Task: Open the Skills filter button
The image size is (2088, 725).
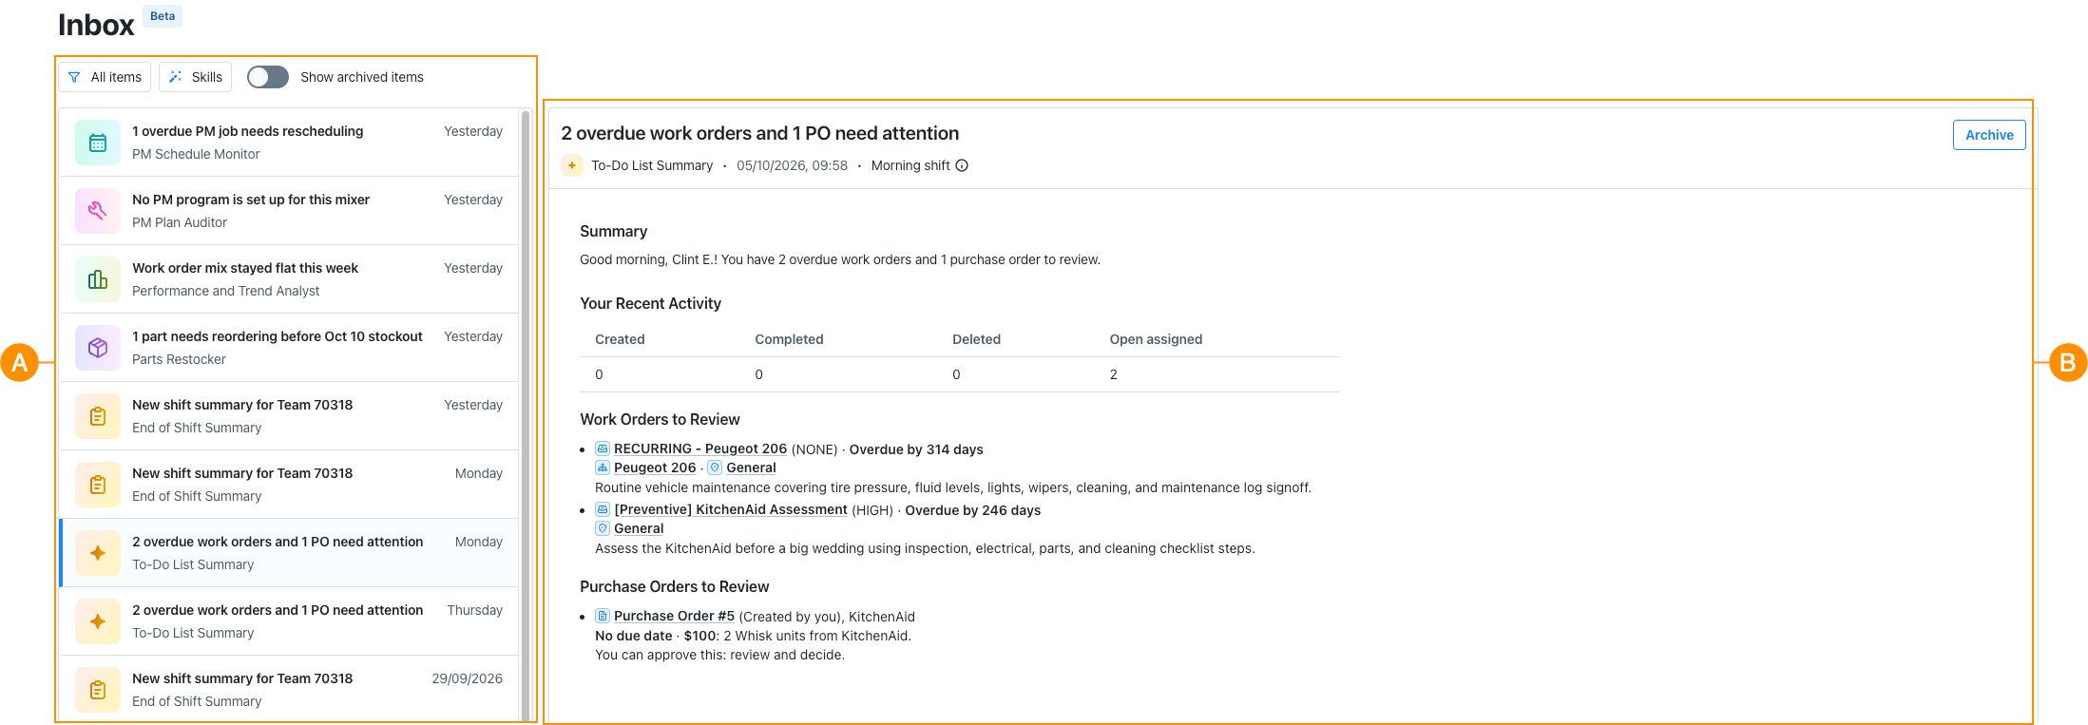Action: coord(195,77)
